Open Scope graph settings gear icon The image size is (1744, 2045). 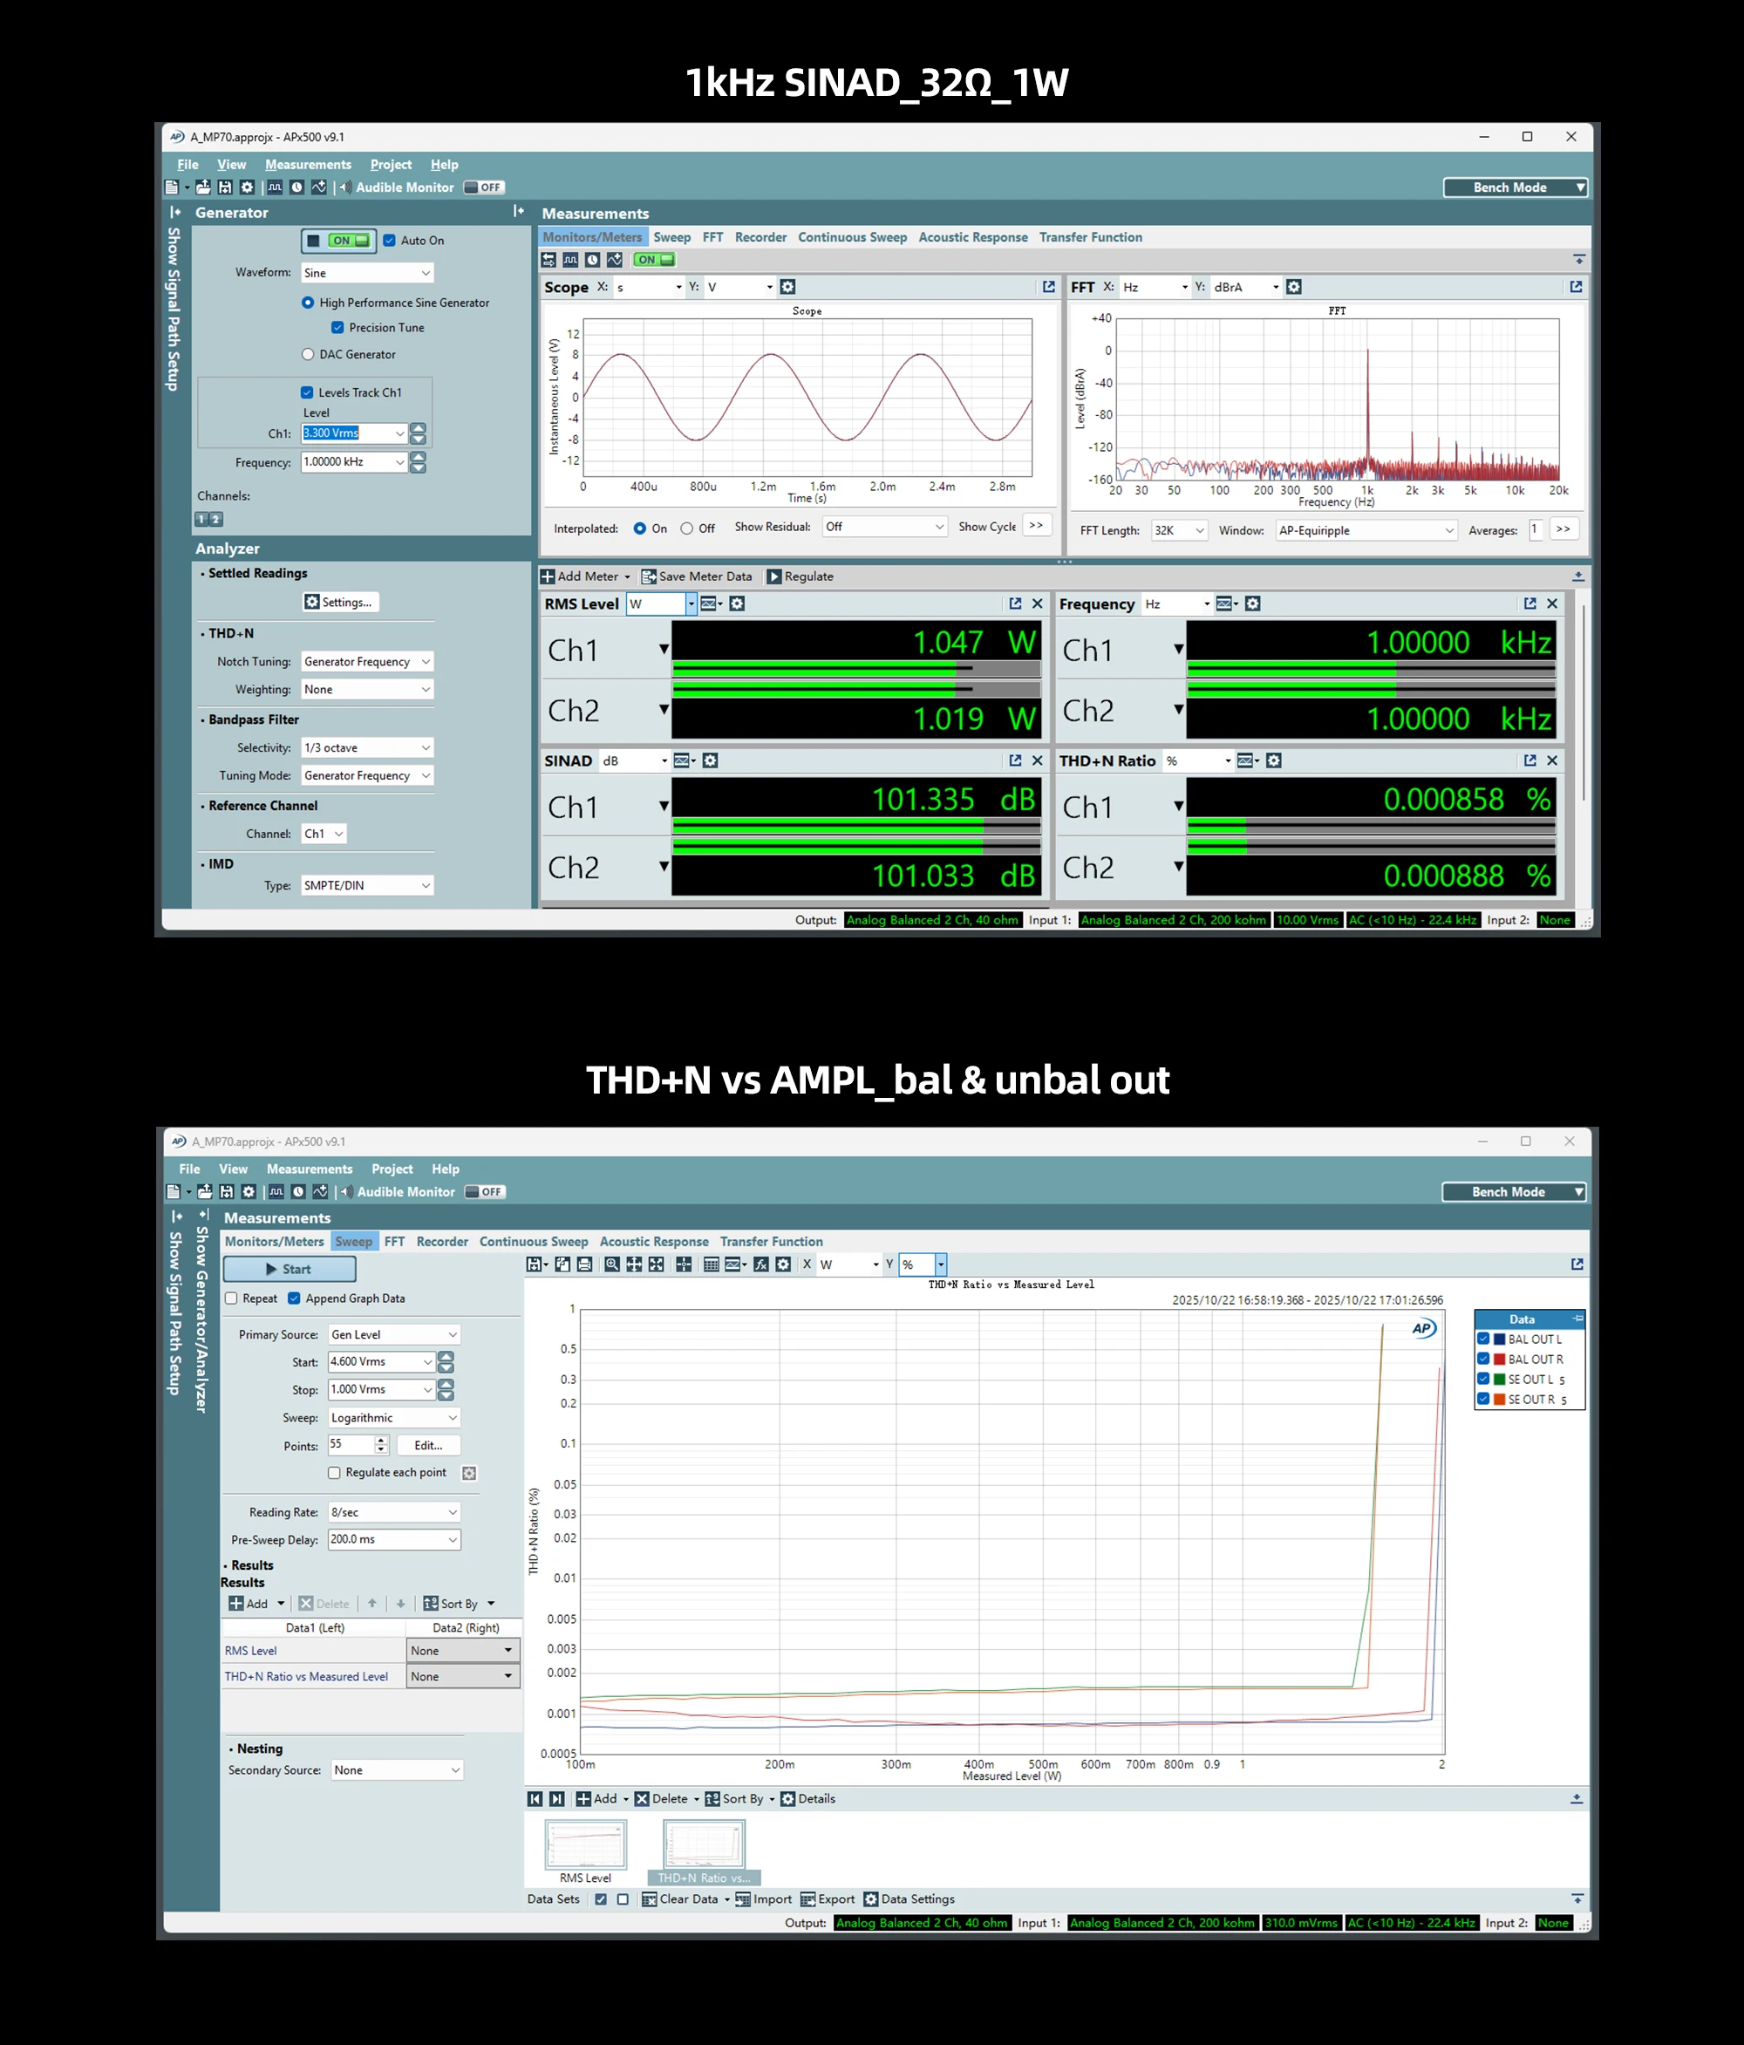pos(787,286)
